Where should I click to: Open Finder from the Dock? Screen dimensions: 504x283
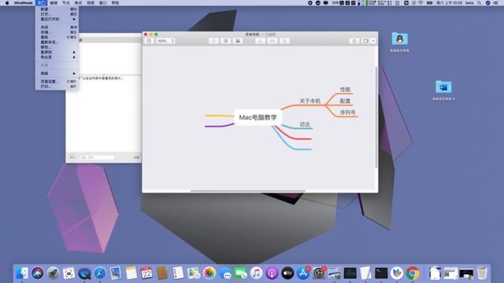tap(22, 273)
